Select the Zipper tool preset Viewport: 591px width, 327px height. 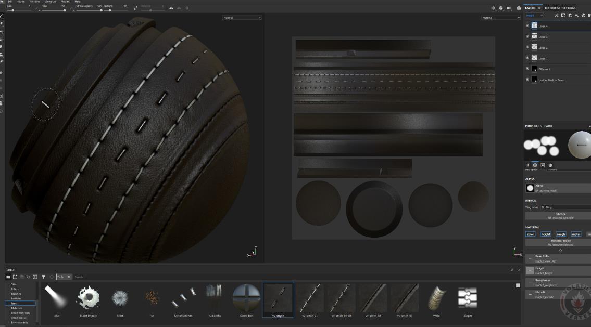pyautogui.click(x=468, y=300)
